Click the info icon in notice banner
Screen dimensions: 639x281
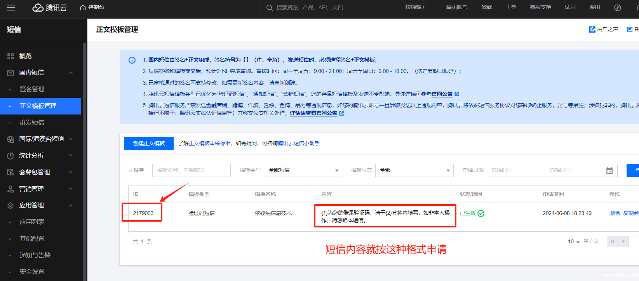[x=132, y=60]
